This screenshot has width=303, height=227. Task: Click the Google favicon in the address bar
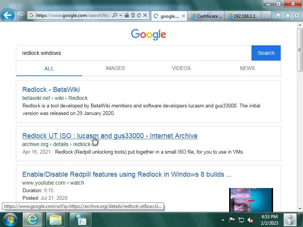[31, 15]
